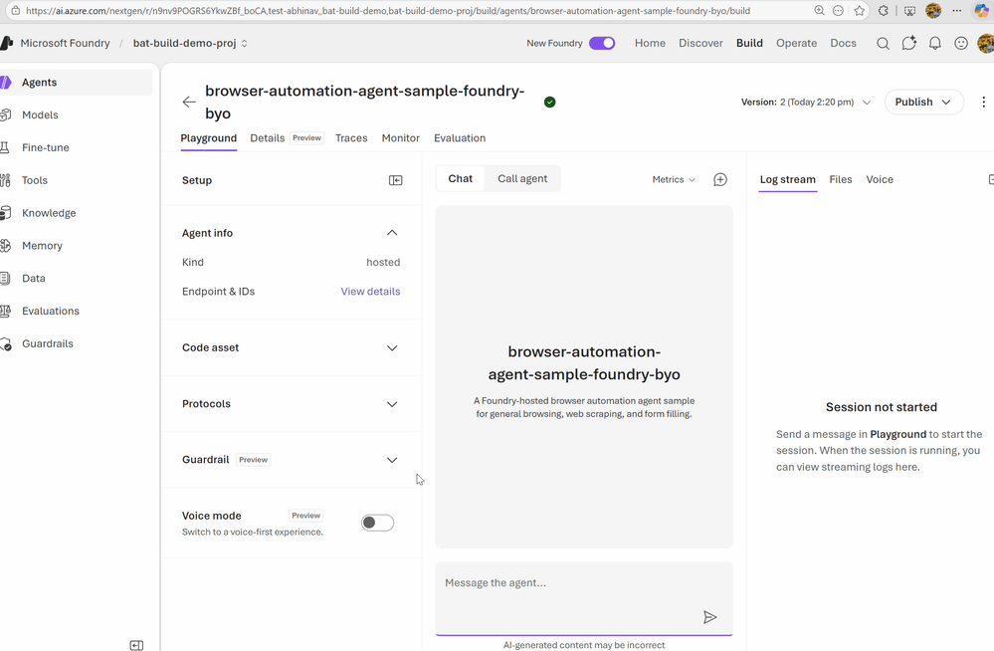Start a new chat with plus icon
Screen dimensions: 994x651
click(x=720, y=179)
